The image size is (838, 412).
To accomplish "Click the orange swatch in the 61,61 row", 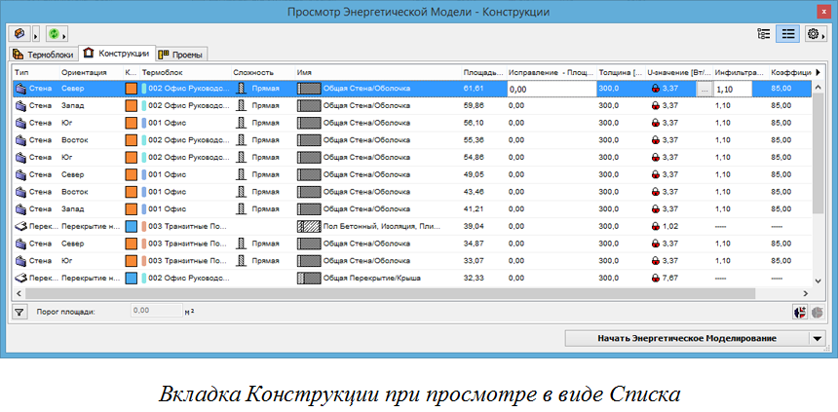I will pyautogui.click(x=131, y=89).
